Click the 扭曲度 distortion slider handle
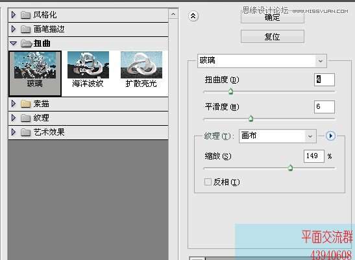 tap(230, 91)
